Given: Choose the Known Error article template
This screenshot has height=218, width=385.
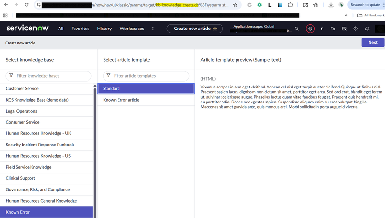Looking at the screenshot, I should [x=146, y=100].
